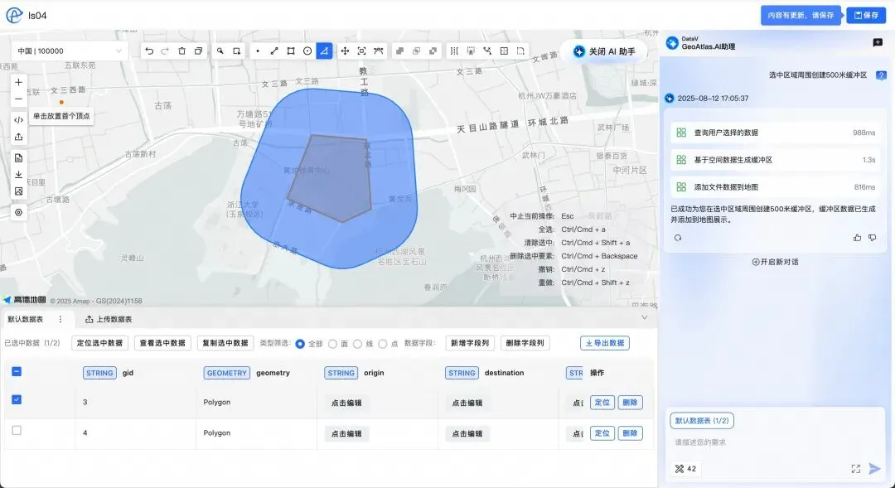Collapse the data table panel chevron
Image resolution: width=895 pixels, height=488 pixels.
[x=645, y=317]
